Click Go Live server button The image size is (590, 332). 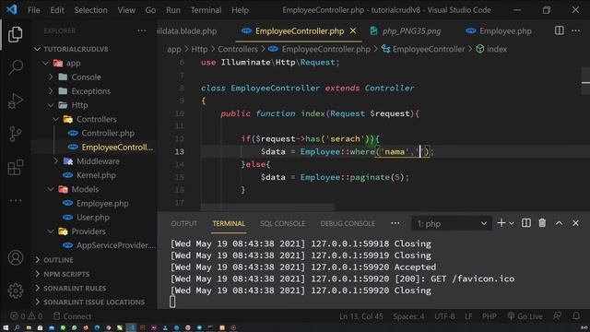[x=525, y=316]
